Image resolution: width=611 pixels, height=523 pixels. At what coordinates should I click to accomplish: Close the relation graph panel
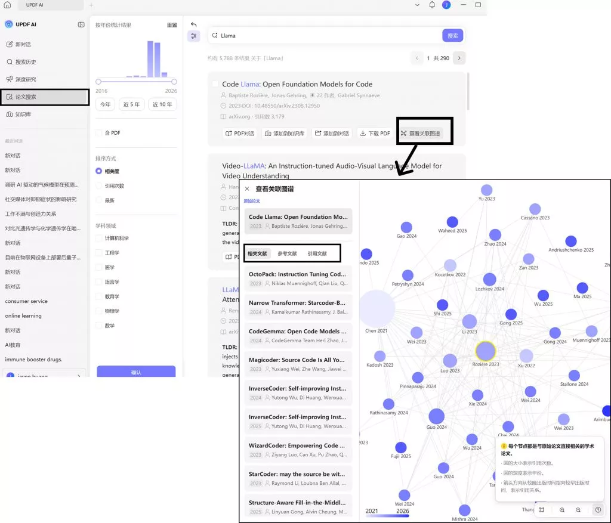(247, 189)
